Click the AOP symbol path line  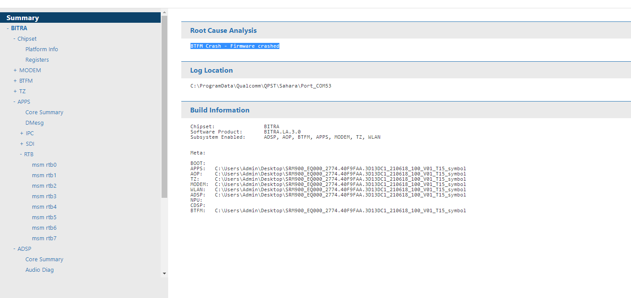[328, 174]
